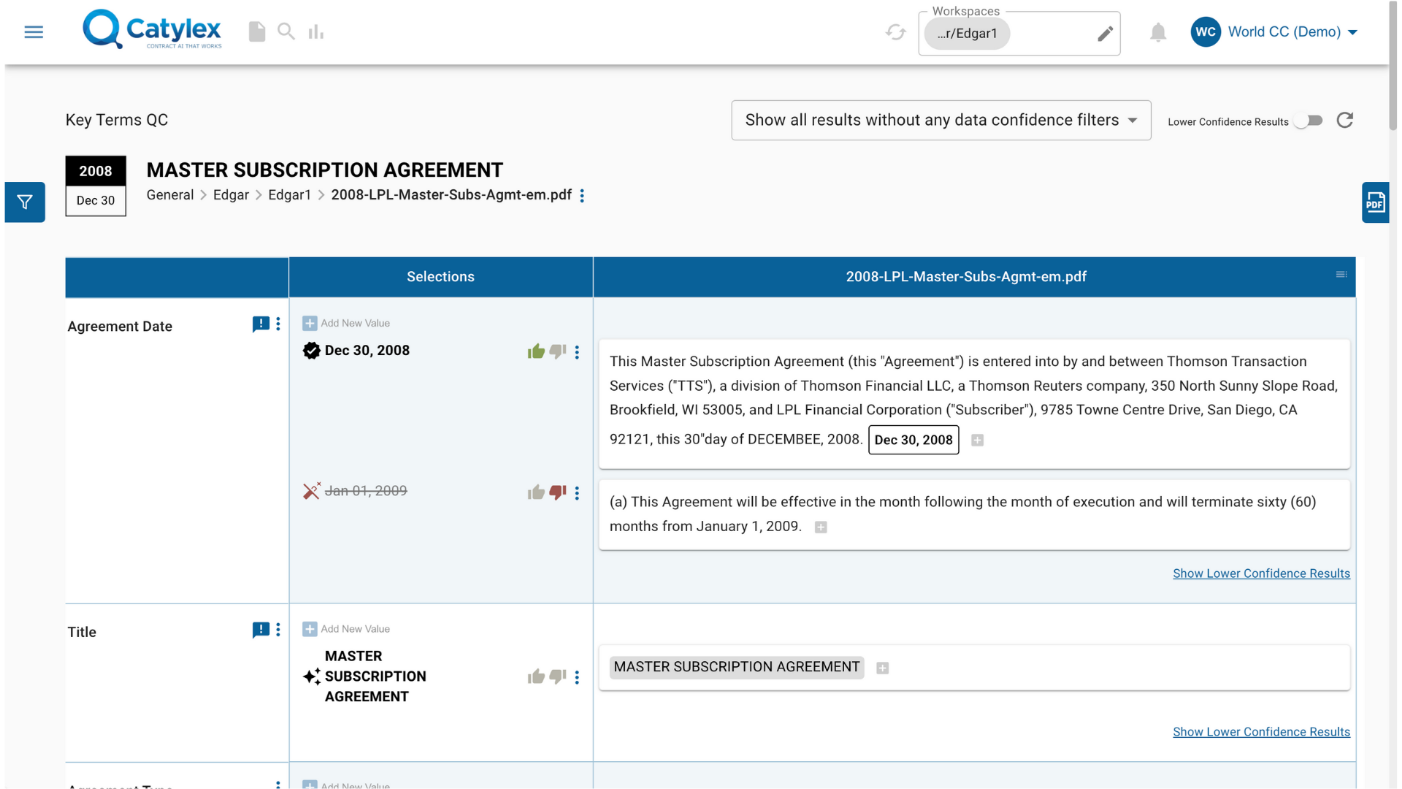Open World CC (Demo) account dropdown
This screenshot has height=789, width=1402.
click(x=1292, y=32)
